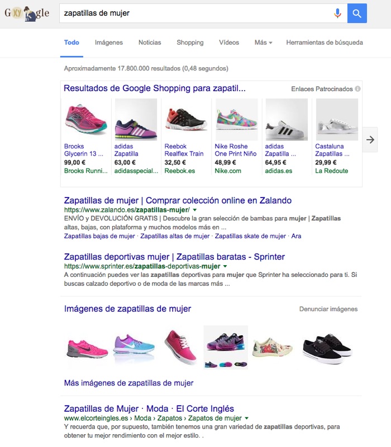Open Castaluna Zapatillas product link
391x447 pixels.
[332, 150]
